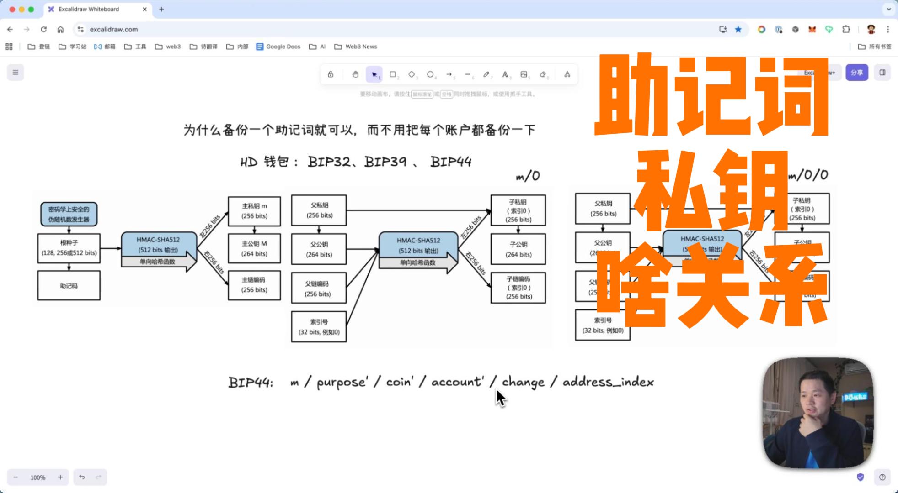
Task: Pick the freehand Draw pencil tool
Action: 486,74
